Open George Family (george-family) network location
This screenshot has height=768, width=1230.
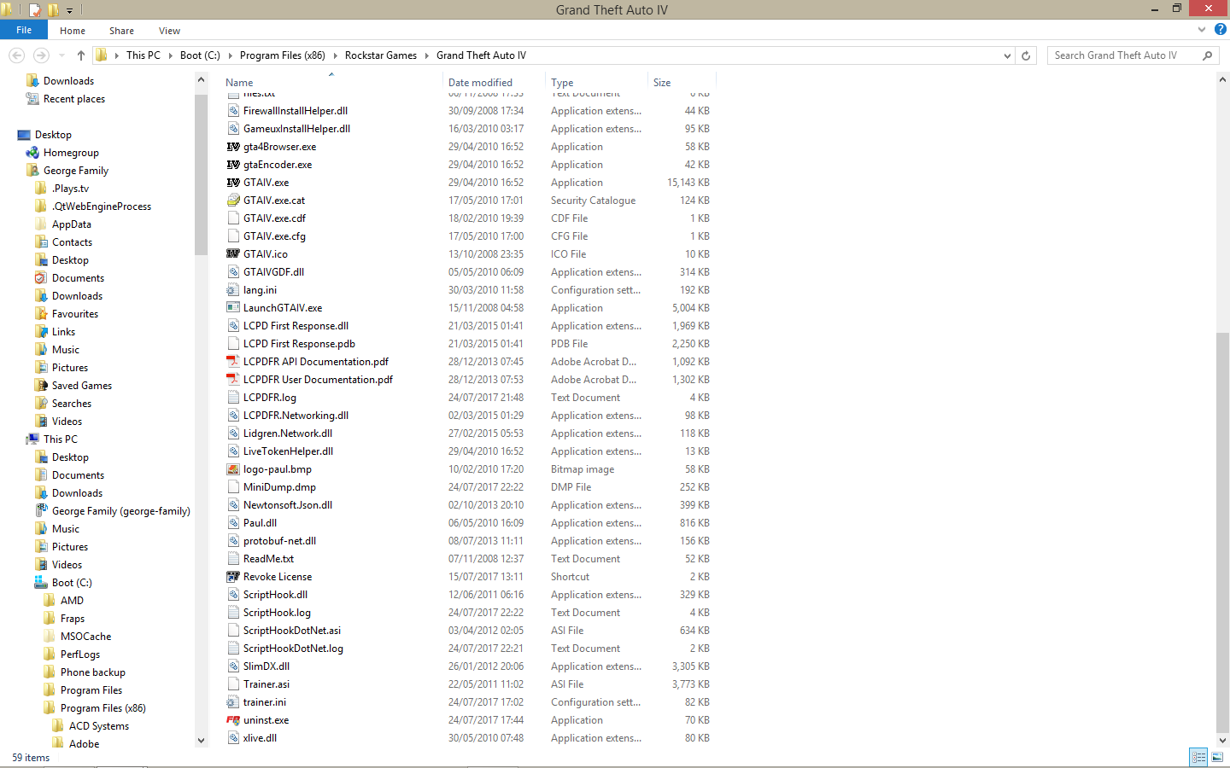click(121, 511)
